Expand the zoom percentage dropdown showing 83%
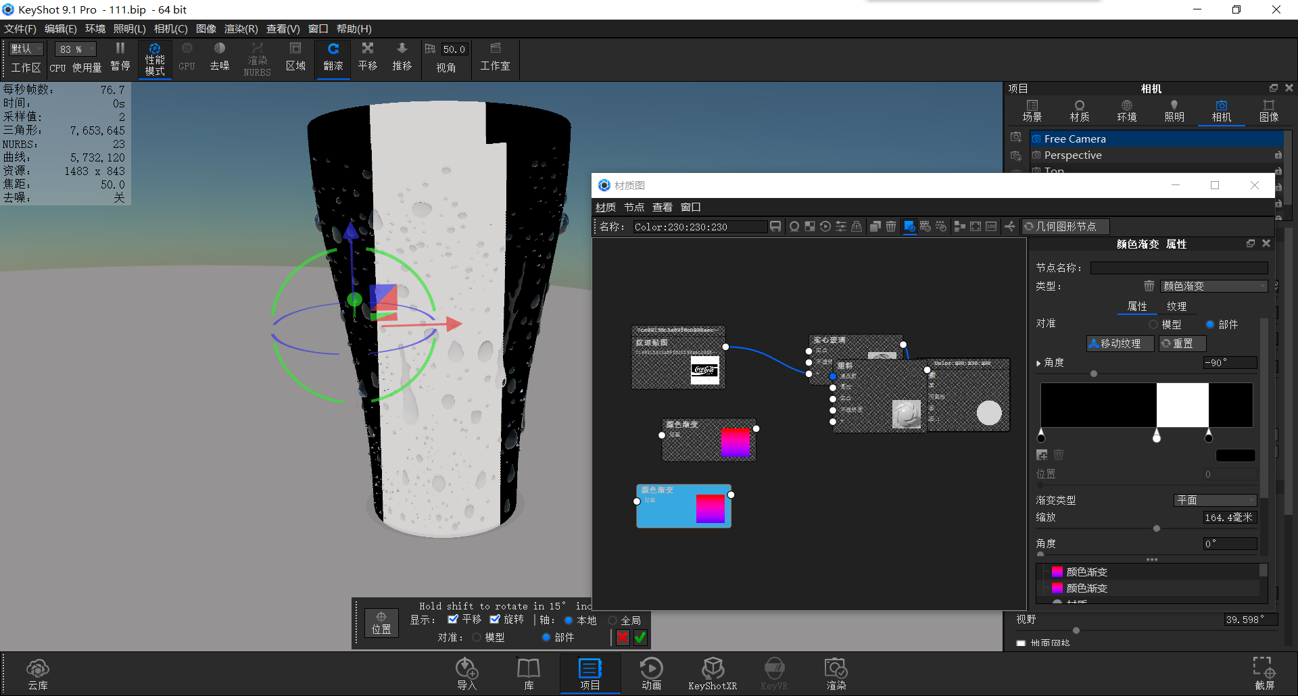This screenshot has height=696, width=1298. (74, 49)
